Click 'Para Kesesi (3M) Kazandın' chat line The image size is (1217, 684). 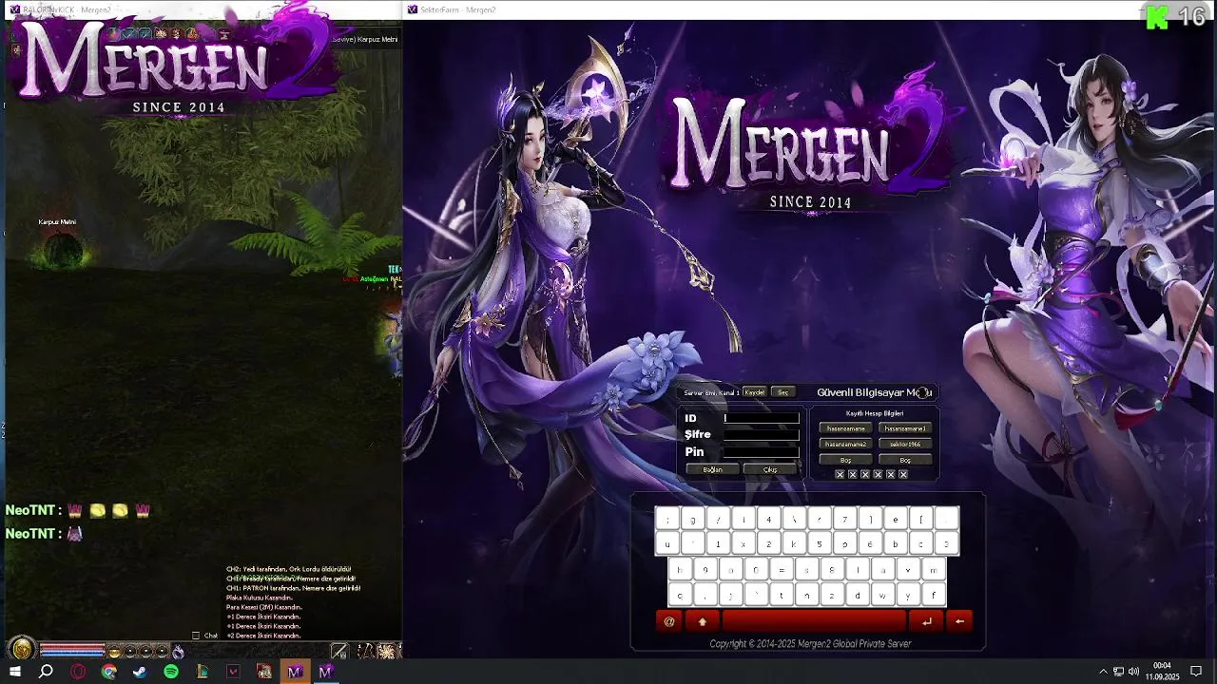(264, 608)
